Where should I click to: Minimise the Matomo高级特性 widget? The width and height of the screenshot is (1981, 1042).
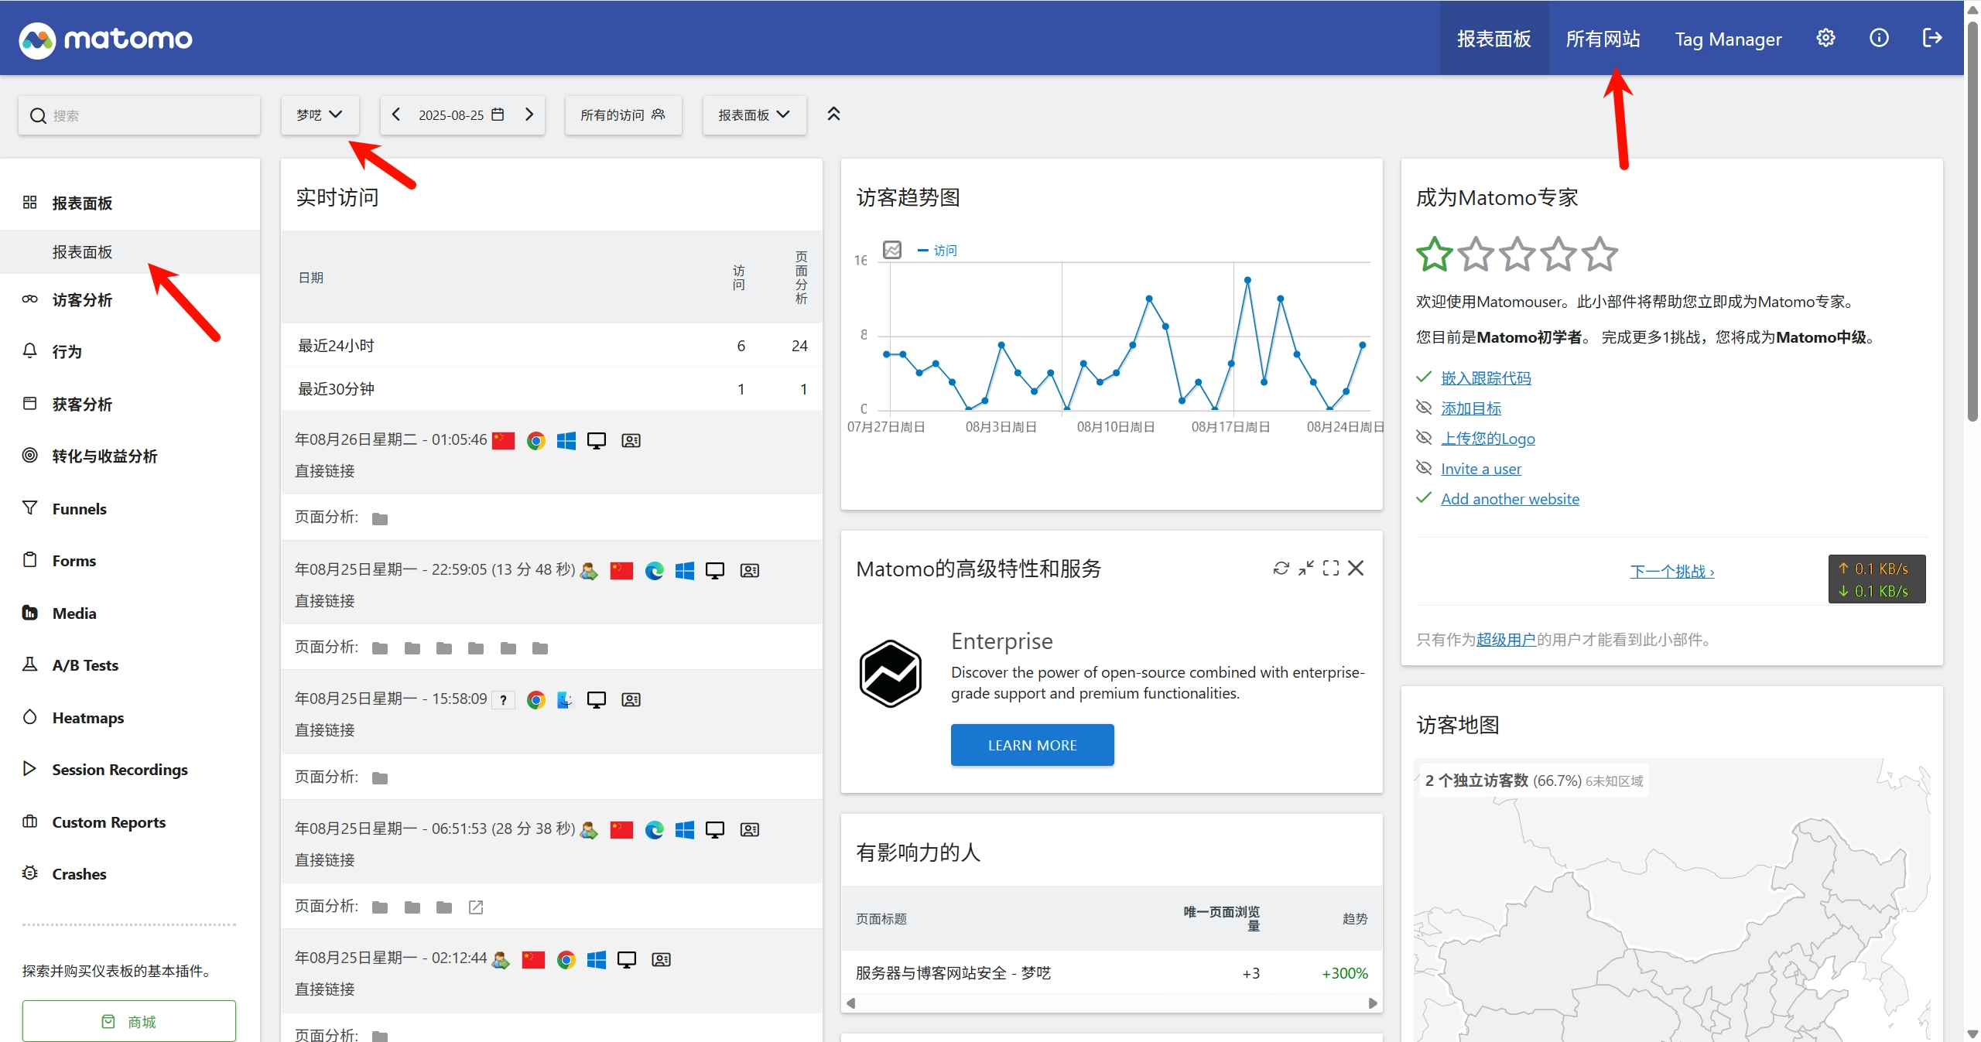[1306, 569]
